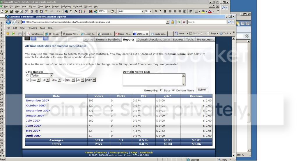Toggle Bold in Excel toolbar

(156, 11)
